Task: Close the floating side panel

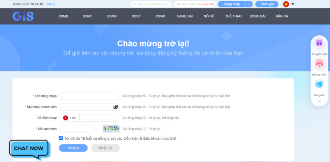Action: (x=319, y=102)
